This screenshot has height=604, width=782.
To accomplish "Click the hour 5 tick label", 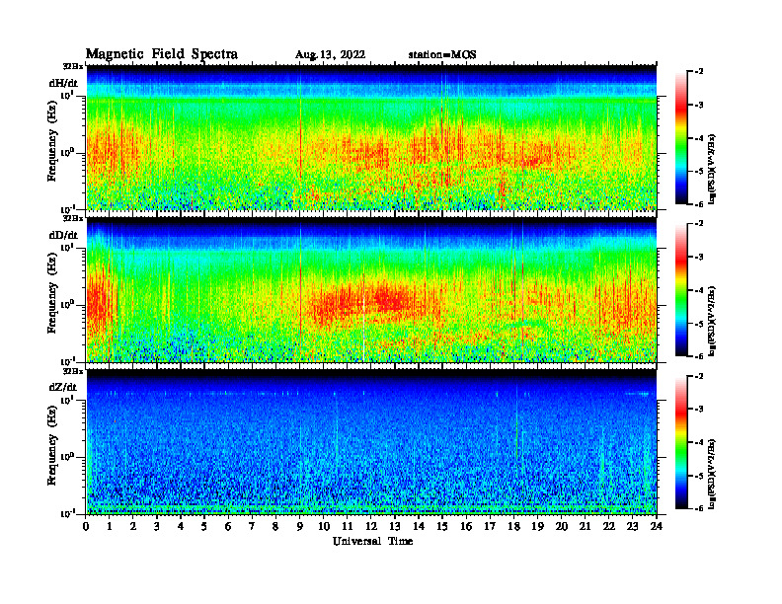I will (x=204, y=527).
